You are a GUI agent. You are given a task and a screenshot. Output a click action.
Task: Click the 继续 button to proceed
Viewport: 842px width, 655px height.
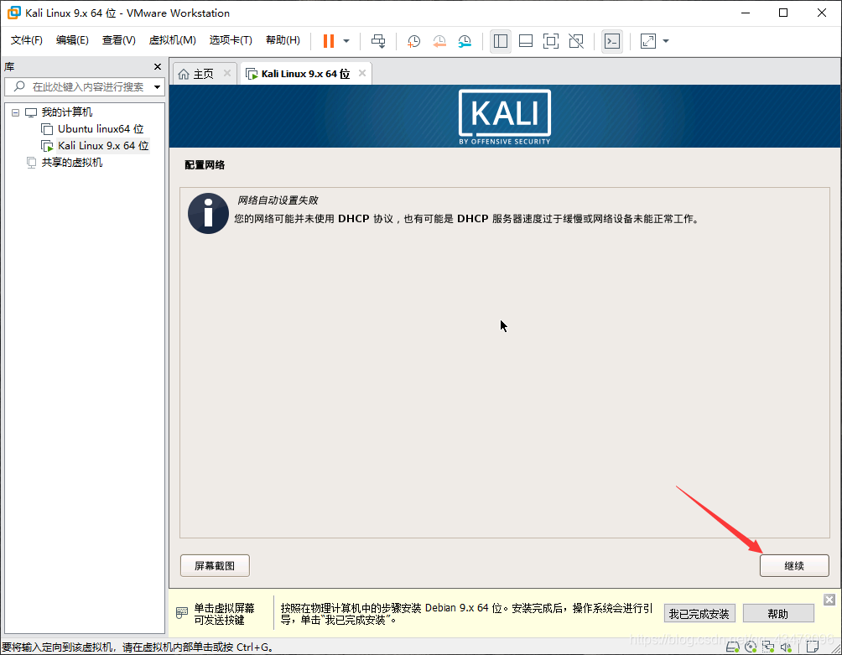pyautogui.click(x=794, y=565)
